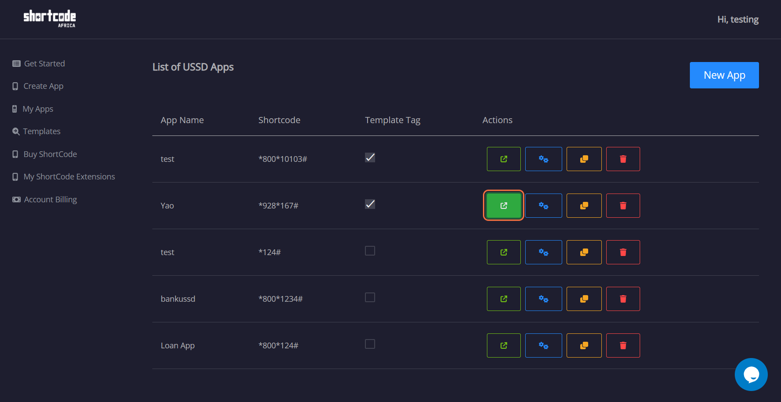Delete the Yao app
Image resolution: width=781 pixels, height=402 pixels.
click(623, 205)
